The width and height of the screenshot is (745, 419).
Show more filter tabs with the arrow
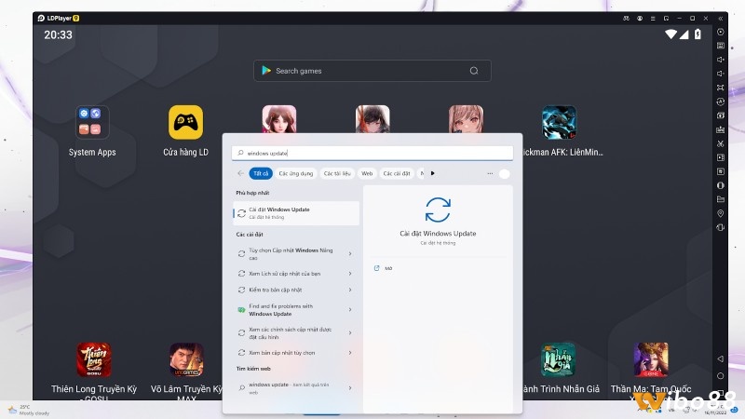coord(432,173)
